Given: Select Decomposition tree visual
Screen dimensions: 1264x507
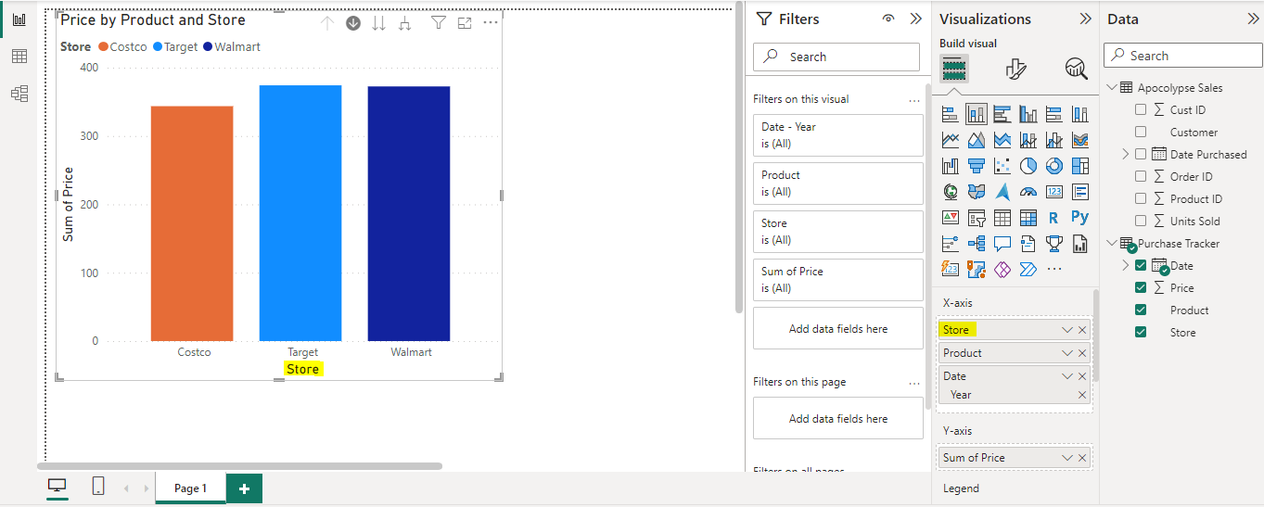Looking at the screenshot, I should [976, 244].
